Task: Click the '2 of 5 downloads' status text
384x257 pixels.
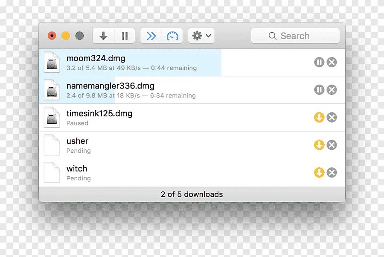Action: click(192, 194)
